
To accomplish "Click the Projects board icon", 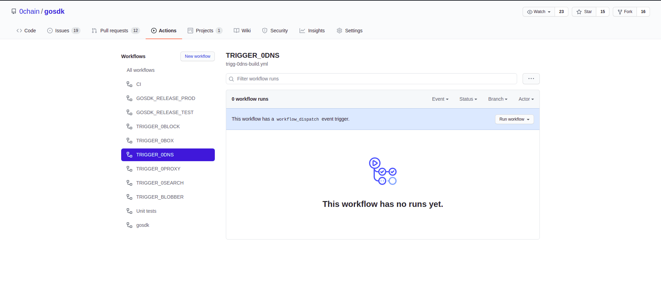I will click(190, 31).
